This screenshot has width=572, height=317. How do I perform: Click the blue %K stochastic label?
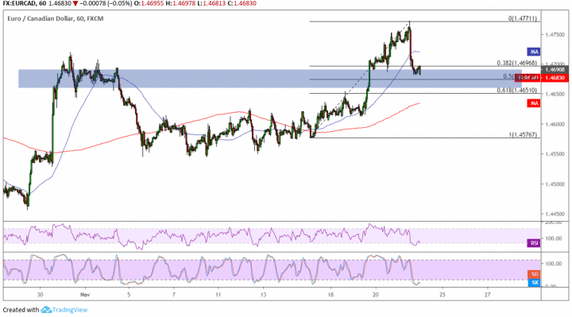pyautogui.click(x=535, y=282)
